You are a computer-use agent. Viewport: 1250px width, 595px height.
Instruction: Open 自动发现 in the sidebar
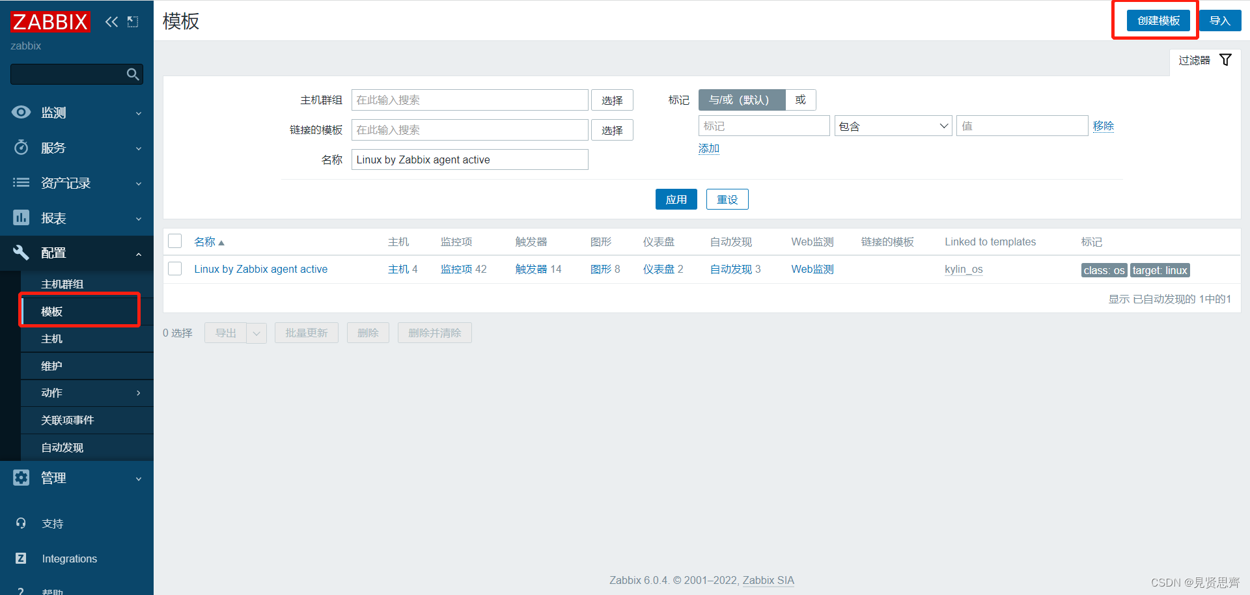62,447
